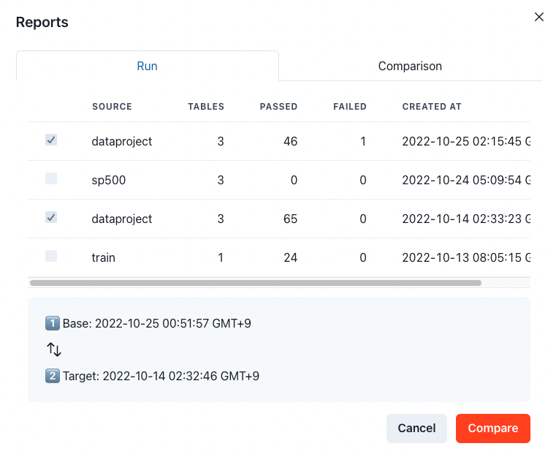556x457 pixels.
Task: Check the sp500 run checkbox
Action: 51,178
